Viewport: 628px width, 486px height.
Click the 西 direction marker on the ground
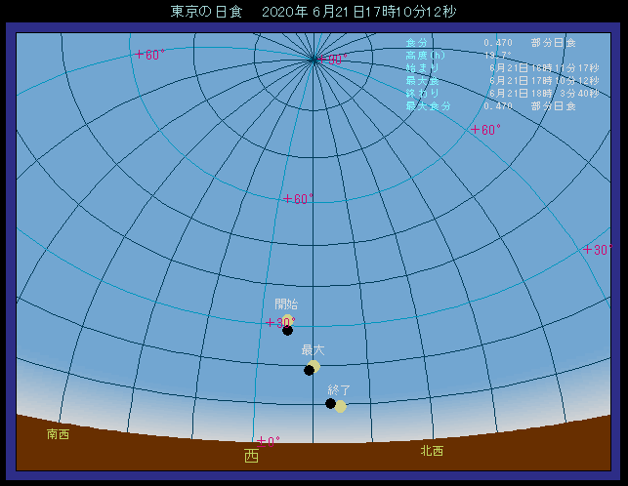[x=251, y=456]
